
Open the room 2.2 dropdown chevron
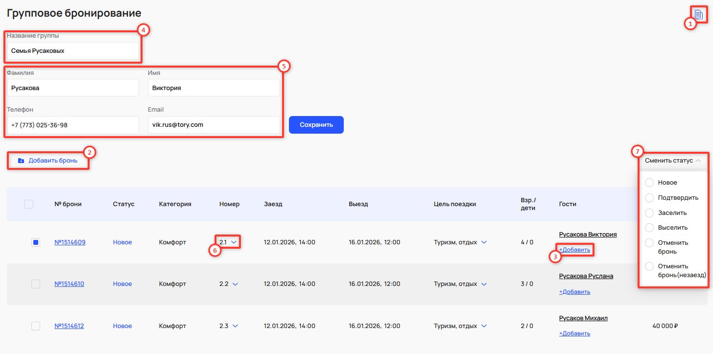click(x=235, y=284)
